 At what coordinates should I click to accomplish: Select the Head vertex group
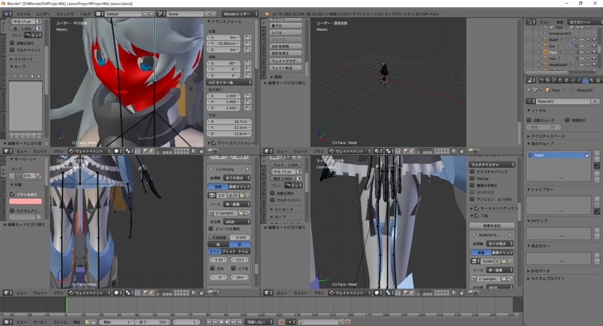coord(558,155)
